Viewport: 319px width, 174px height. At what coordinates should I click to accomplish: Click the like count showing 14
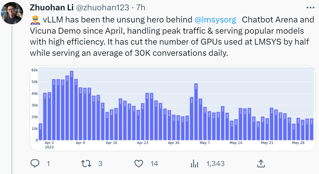(154, 163)
